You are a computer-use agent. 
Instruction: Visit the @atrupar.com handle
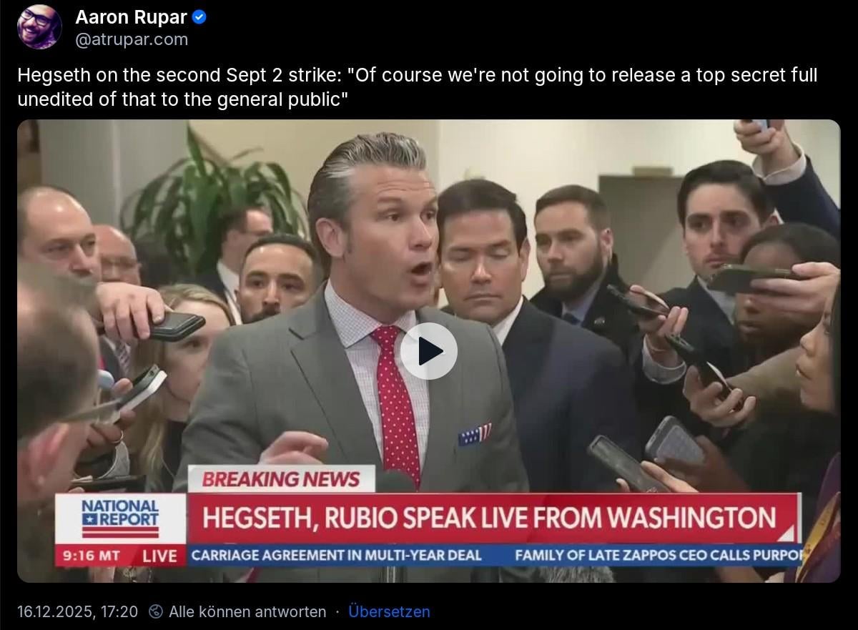point(132,39)
